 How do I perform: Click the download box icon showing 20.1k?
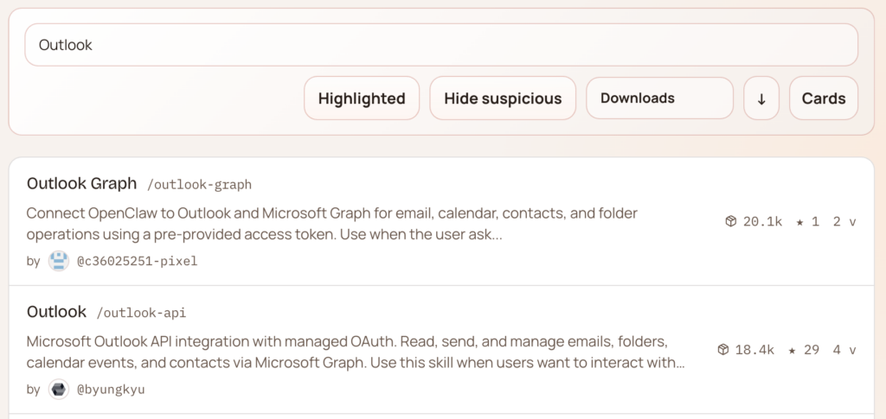click(730, 222)
